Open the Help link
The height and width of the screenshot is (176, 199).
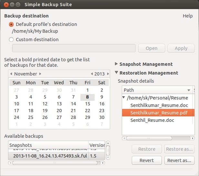click(188, 16)
